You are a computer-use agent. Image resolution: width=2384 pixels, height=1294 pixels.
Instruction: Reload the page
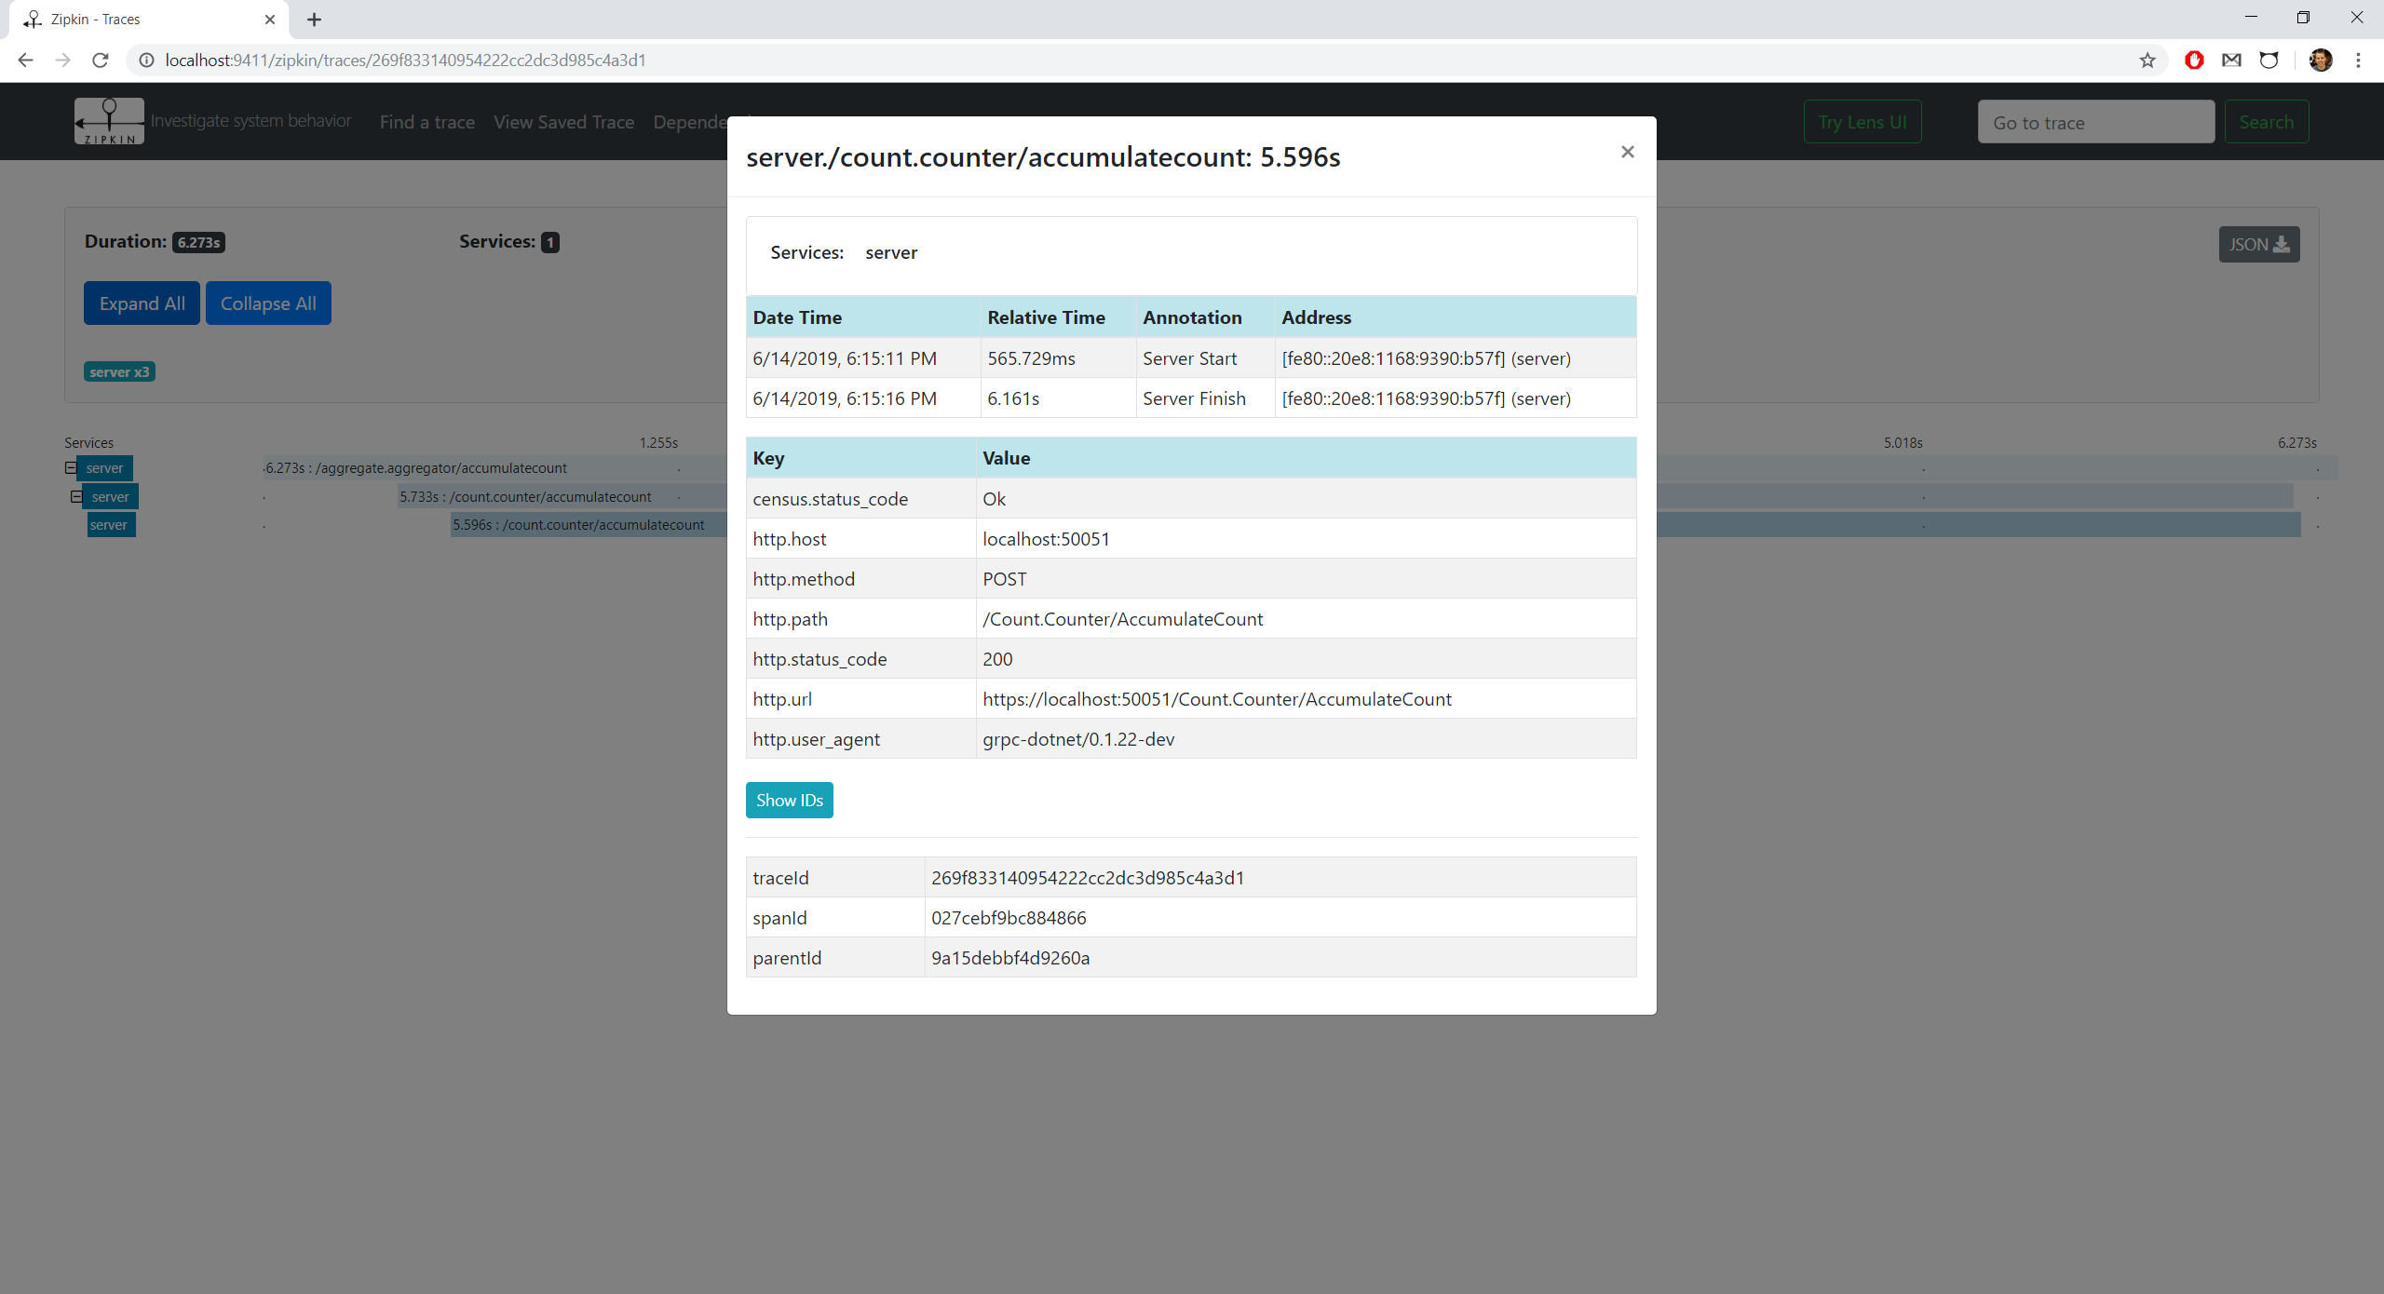click(101, 61)
